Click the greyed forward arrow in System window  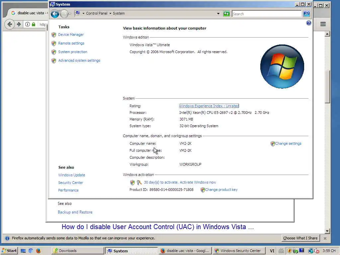tap(64, 14)
